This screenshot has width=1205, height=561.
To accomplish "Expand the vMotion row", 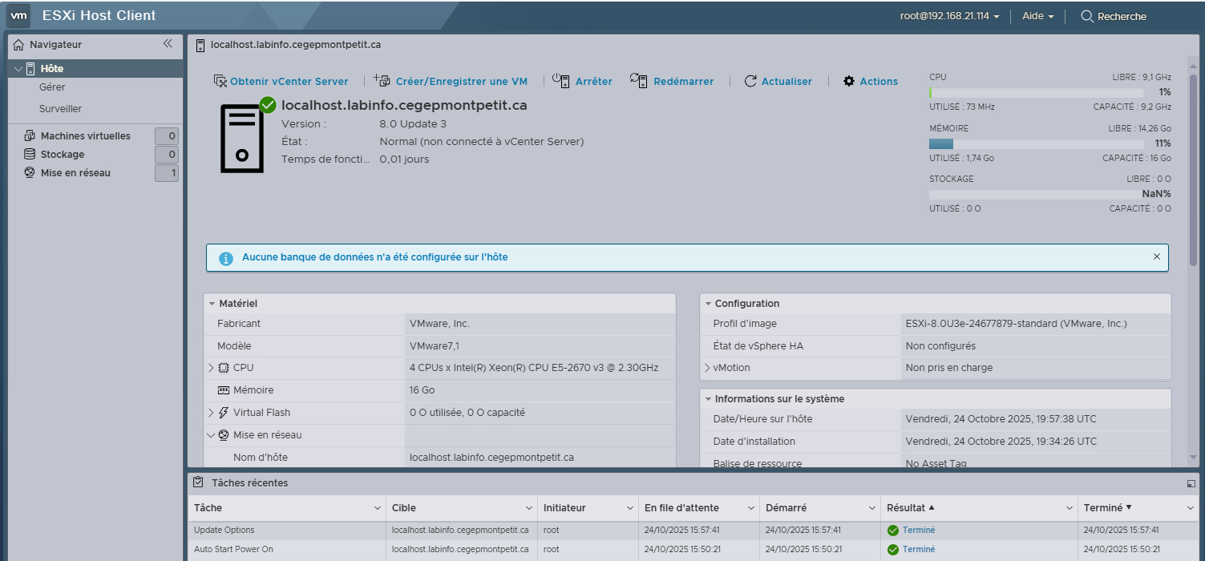I will pyautogui.click(x=707, y=367).
